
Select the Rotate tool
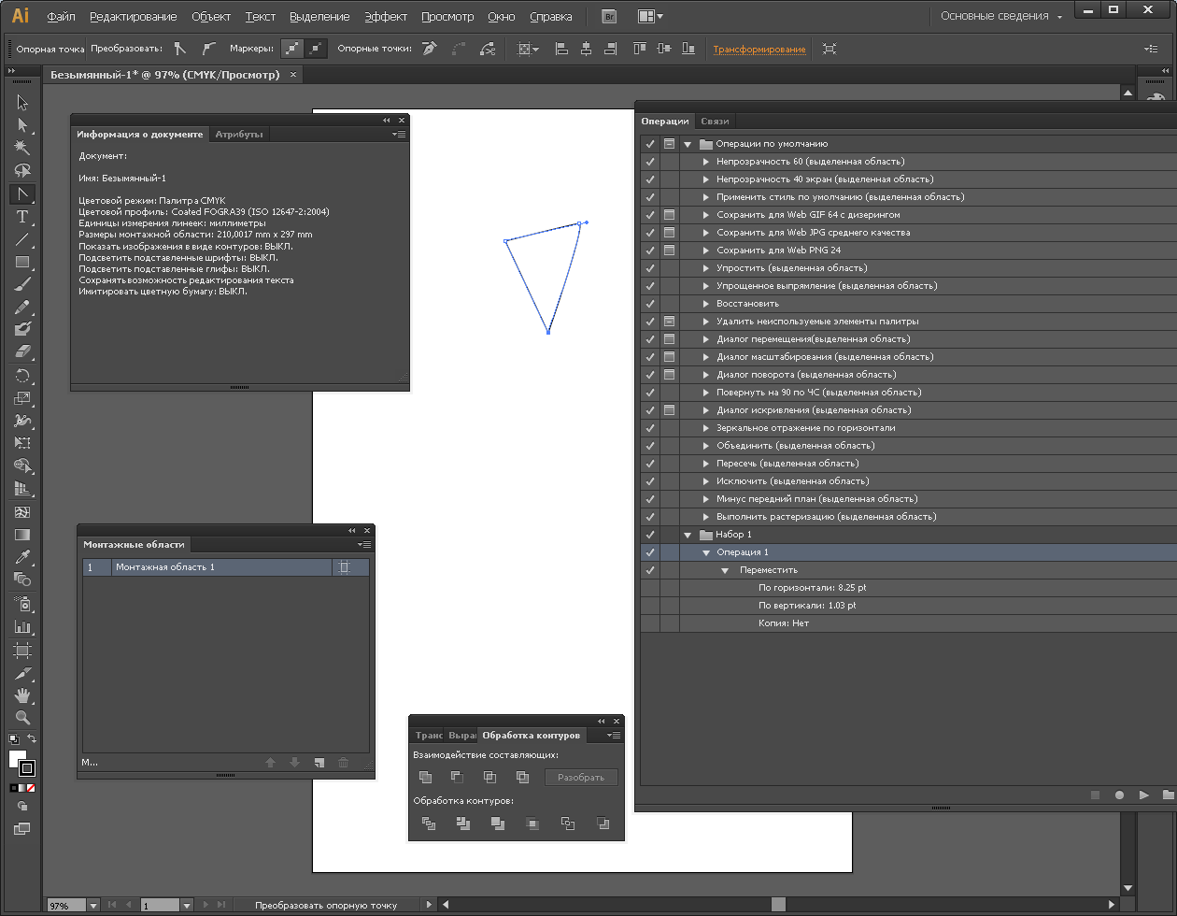tap(22, 376)
